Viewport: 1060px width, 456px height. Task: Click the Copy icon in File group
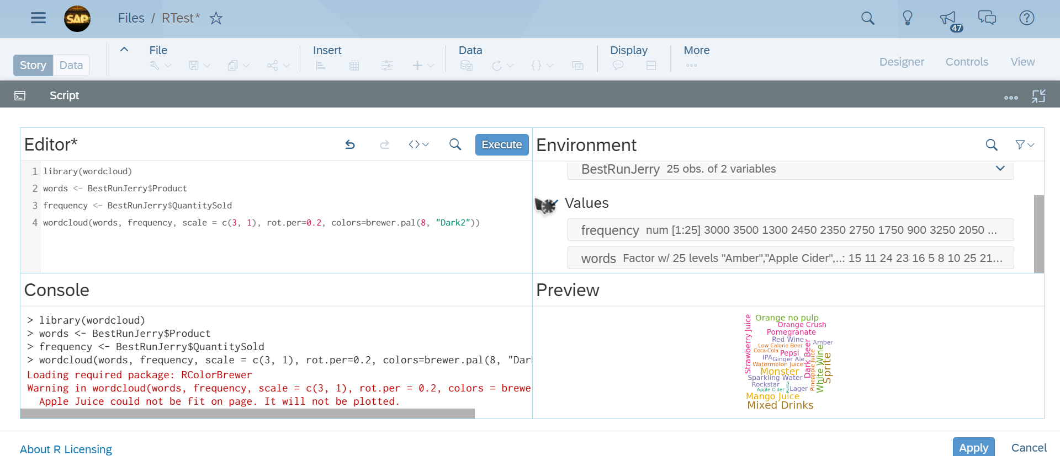(x=232, y=66)
